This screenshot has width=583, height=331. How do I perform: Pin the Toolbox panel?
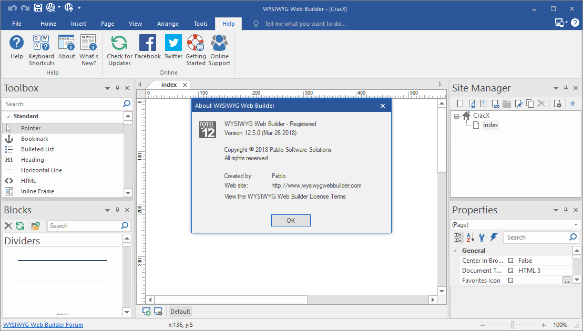point(117,88)
